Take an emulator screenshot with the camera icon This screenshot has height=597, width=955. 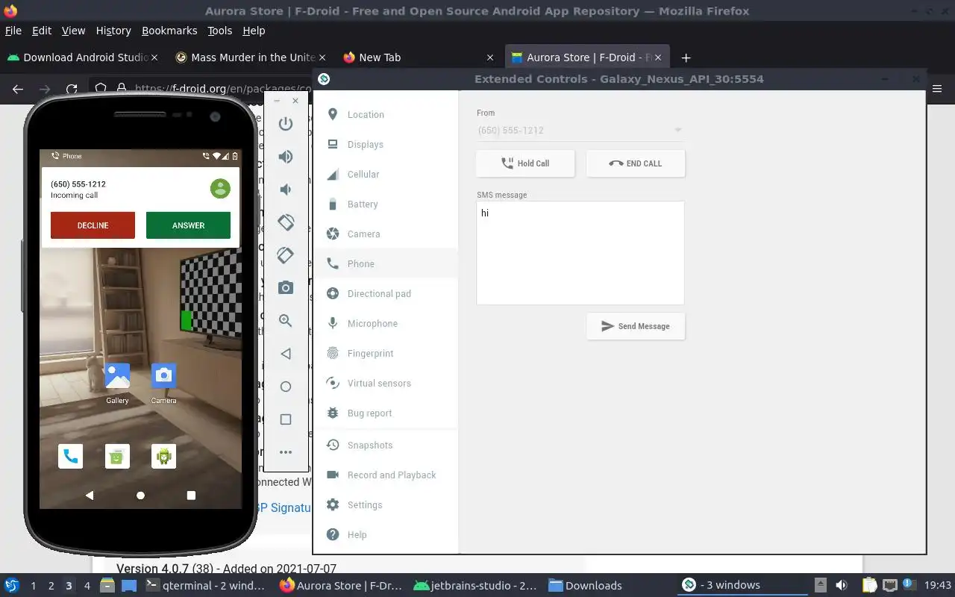point(286,288)
